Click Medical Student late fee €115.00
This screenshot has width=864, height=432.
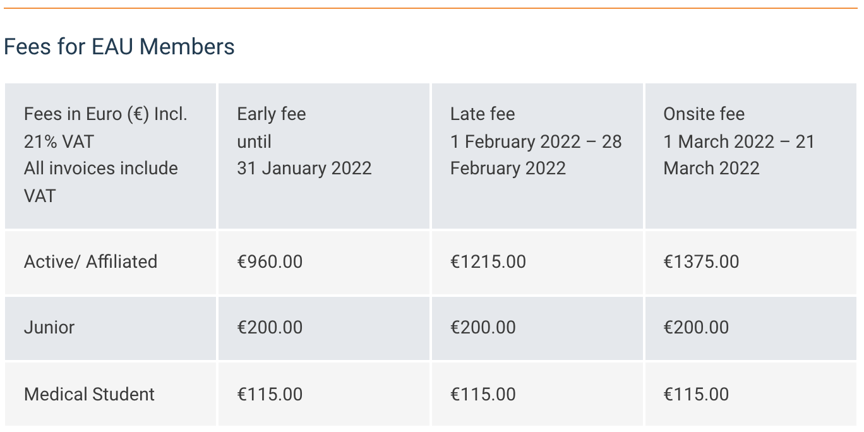pyautogui.click(x=483, y=394)
